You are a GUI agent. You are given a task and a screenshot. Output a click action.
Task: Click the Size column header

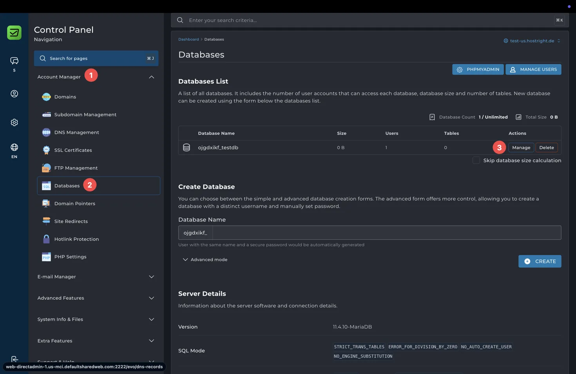point(342,133)
